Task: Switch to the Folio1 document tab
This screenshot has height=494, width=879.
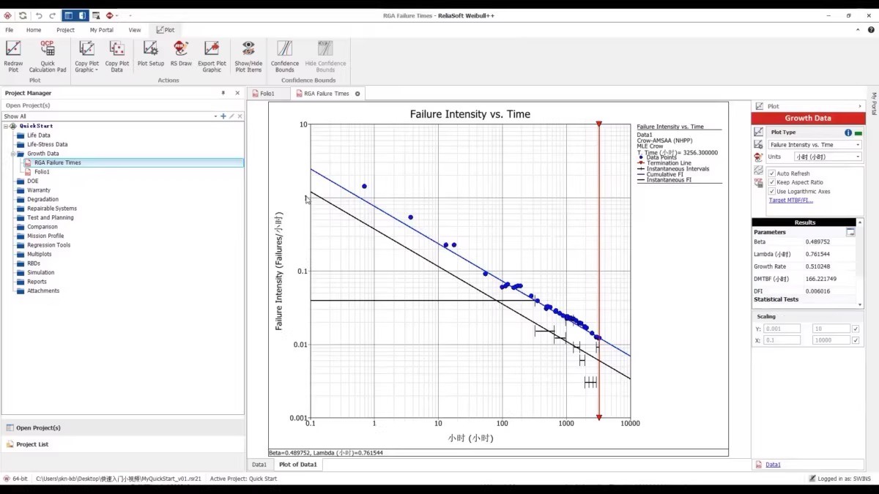Action: pos(267,94)
